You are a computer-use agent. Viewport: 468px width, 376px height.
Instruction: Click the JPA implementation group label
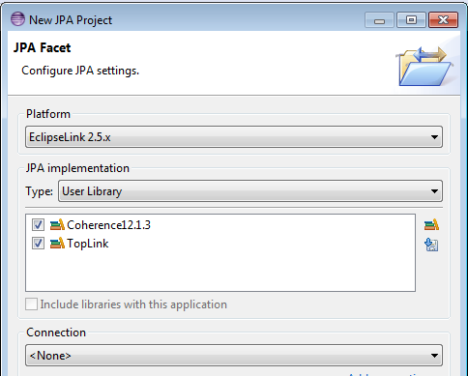click(77, 168)
